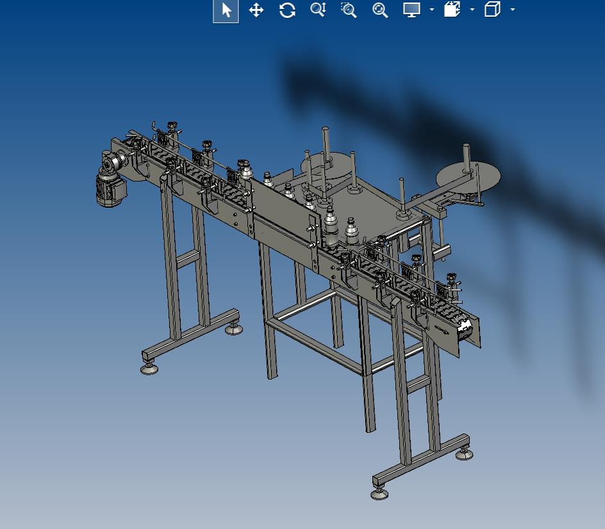The width and height of the screenshot is (605, 529).
Task: Activate the rotate view tool
Action: click(x=288, y=10)
